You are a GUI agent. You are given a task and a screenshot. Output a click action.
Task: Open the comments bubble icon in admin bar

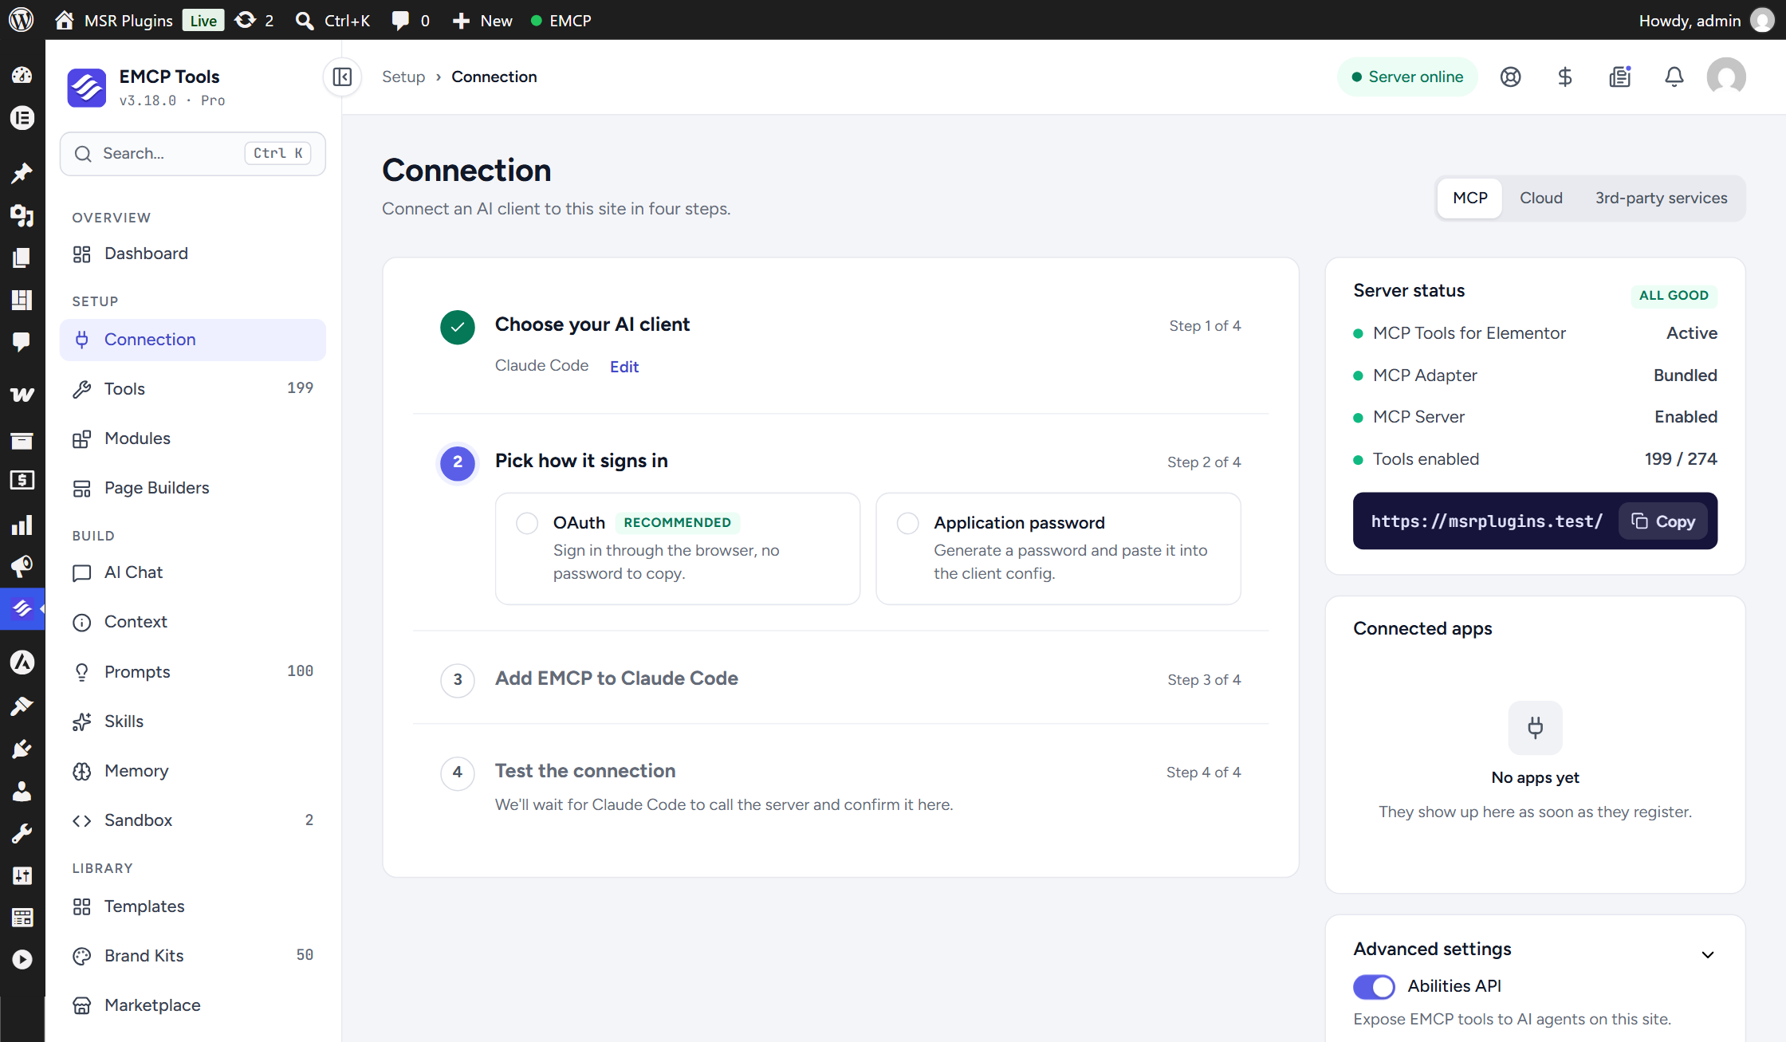(400, 20)
